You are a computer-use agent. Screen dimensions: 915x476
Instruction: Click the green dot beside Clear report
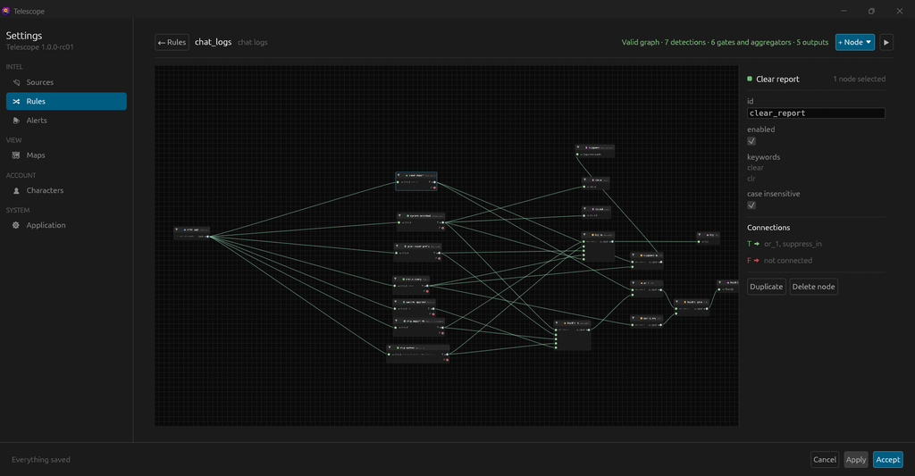coord(750,79)
